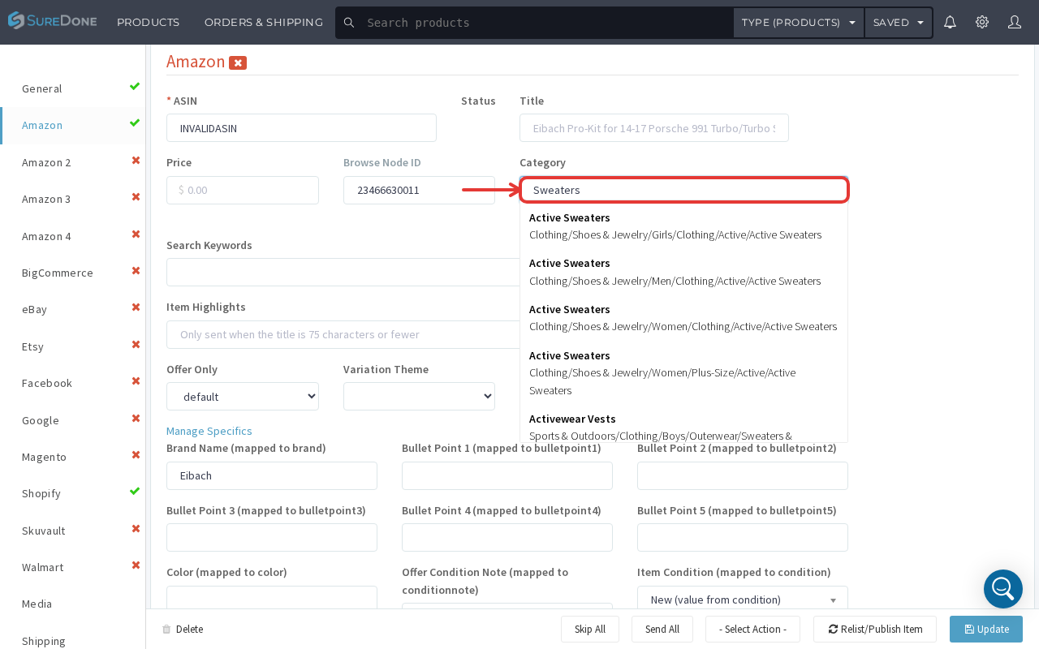This screenshot has height=649, width=1039.
Task: Focus the ASIN input field
Action: point(301,128)
